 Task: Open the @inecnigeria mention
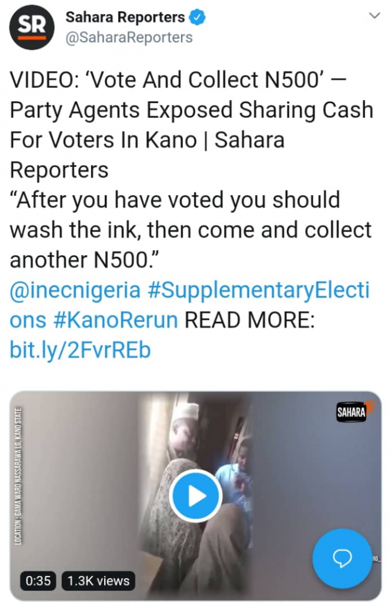[x=75, y=291]
